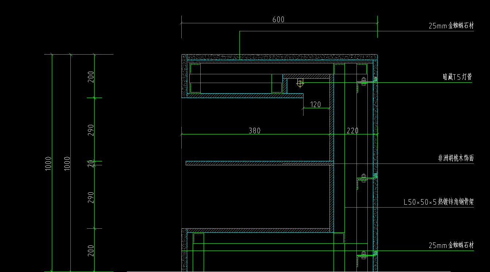490x272 pixels.
Task: Select the lower 290 vertical dimension
Action: [91, 197]
